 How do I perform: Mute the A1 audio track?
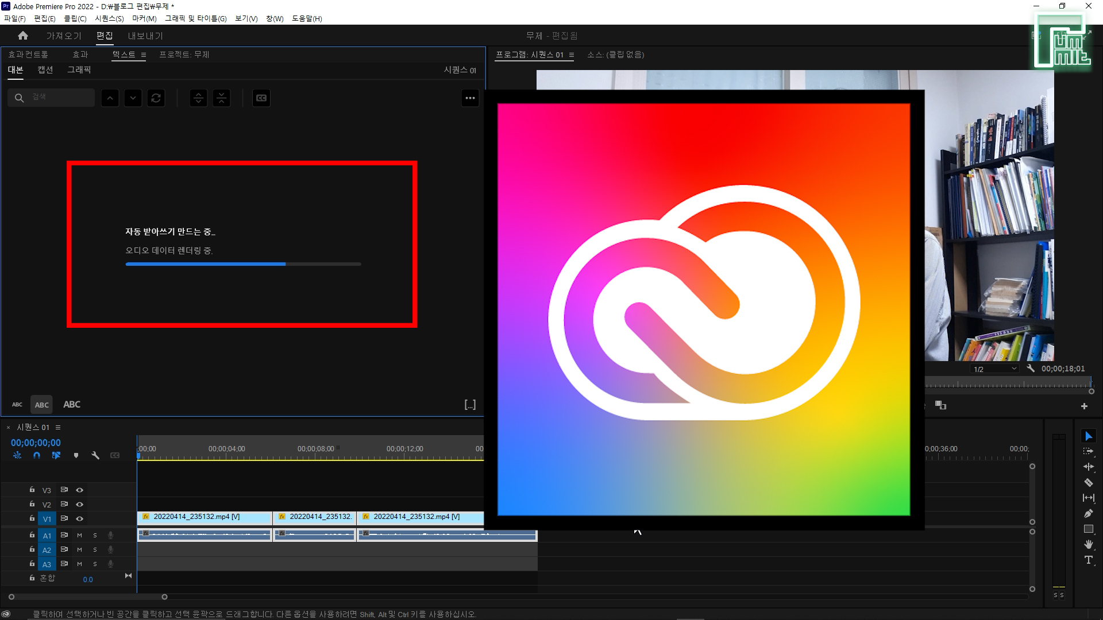coord(80,535)
